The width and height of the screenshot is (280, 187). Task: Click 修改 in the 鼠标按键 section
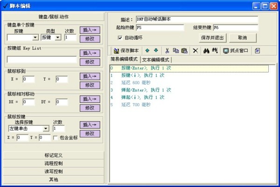90,134
